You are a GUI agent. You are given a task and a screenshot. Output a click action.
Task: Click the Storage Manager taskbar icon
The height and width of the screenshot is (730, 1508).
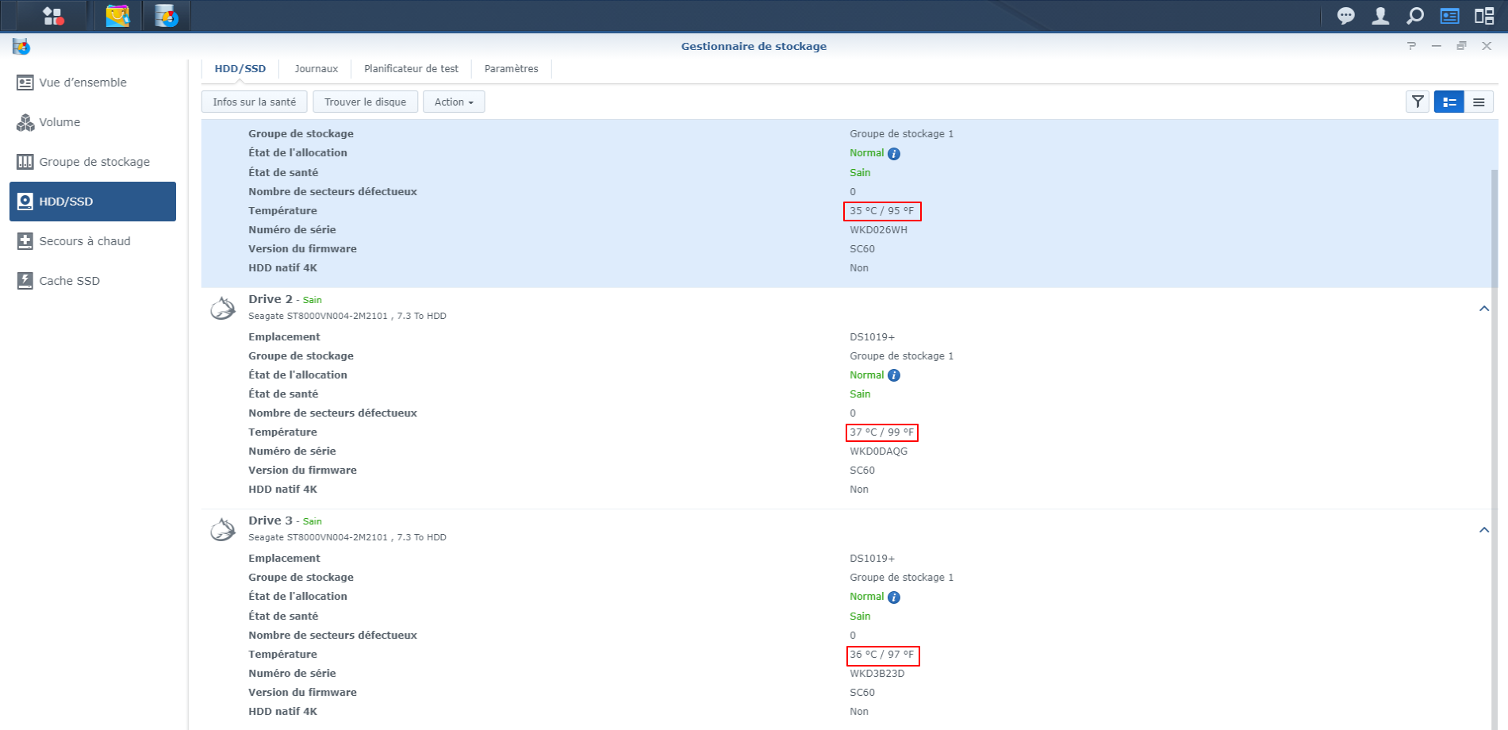[167, 16]
